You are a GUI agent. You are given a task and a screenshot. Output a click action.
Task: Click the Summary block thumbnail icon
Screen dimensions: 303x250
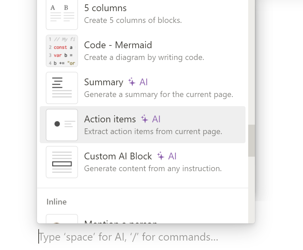pos(62,88)
